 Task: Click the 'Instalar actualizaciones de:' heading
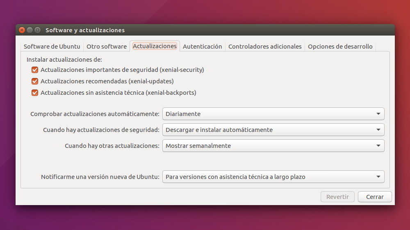click(64, 60)
